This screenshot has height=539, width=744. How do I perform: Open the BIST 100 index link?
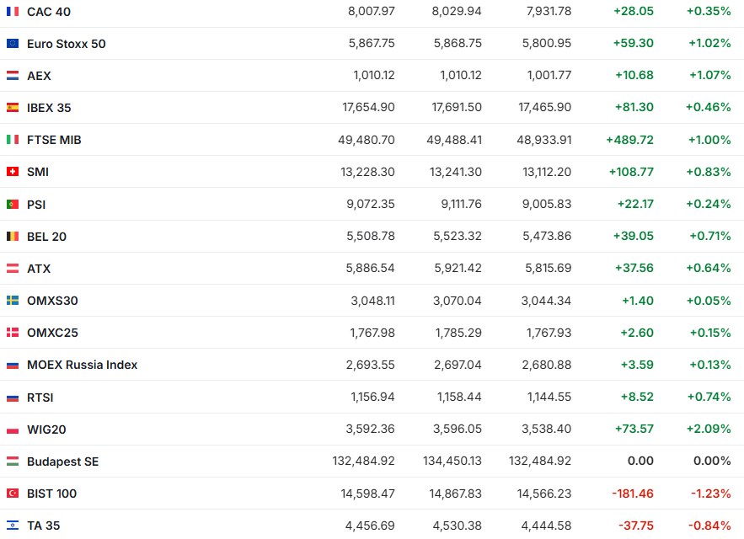click(x=51, y=494)
